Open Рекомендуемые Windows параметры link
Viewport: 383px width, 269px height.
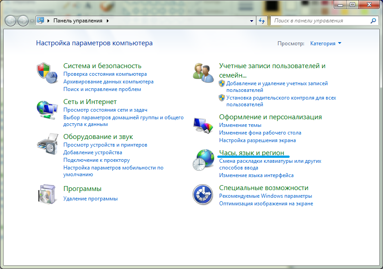pos(265,196)
